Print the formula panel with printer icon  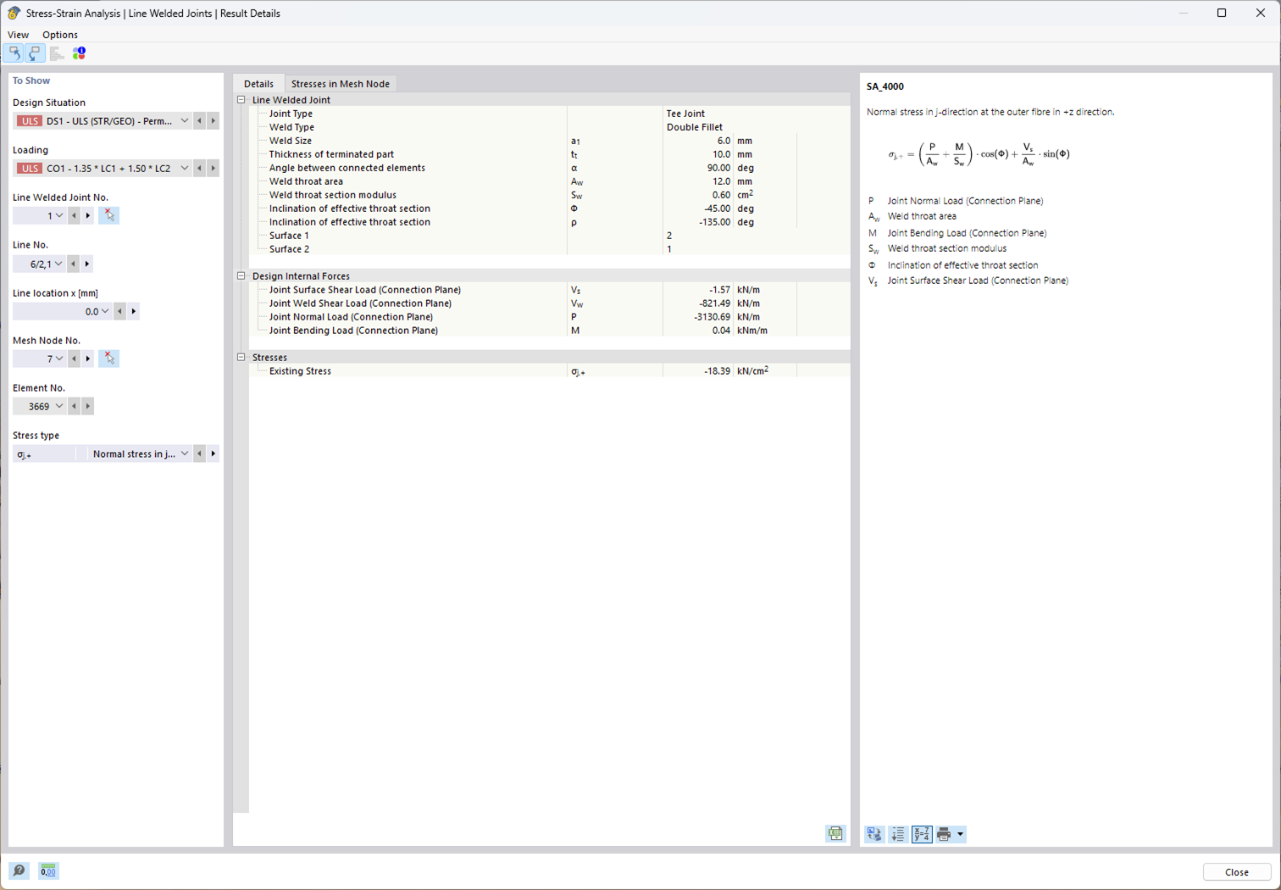[944, 835]
